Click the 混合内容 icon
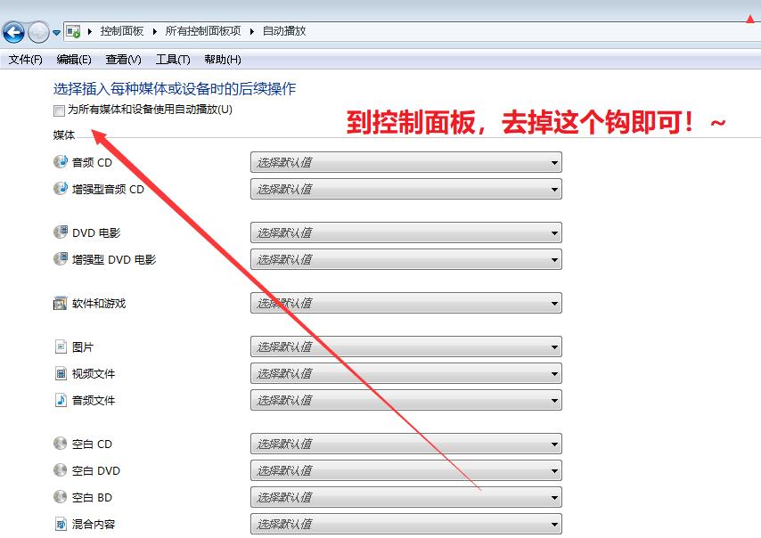Screen dimensions: 761x538 [61, 524]
